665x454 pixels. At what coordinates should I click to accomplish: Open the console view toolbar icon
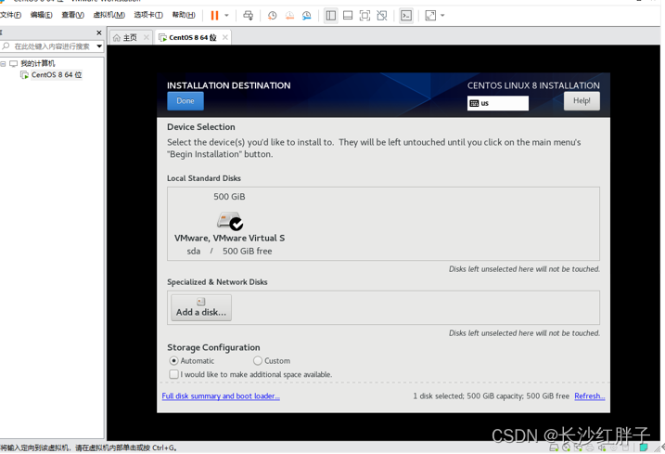pos(406,16)
